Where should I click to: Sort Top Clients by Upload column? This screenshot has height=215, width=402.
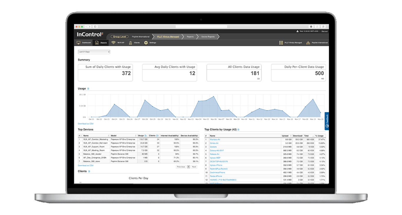click(x=286, y=136)
